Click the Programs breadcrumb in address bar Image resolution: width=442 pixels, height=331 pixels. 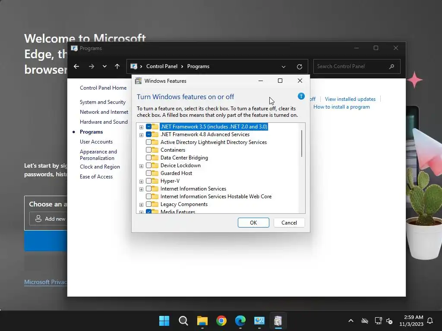pos(198,66)
